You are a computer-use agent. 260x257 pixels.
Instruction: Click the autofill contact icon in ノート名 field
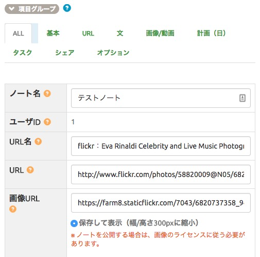(242, 98)
